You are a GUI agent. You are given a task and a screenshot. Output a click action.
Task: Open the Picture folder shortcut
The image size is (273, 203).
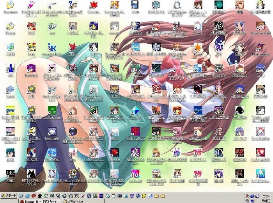(10, 26)
